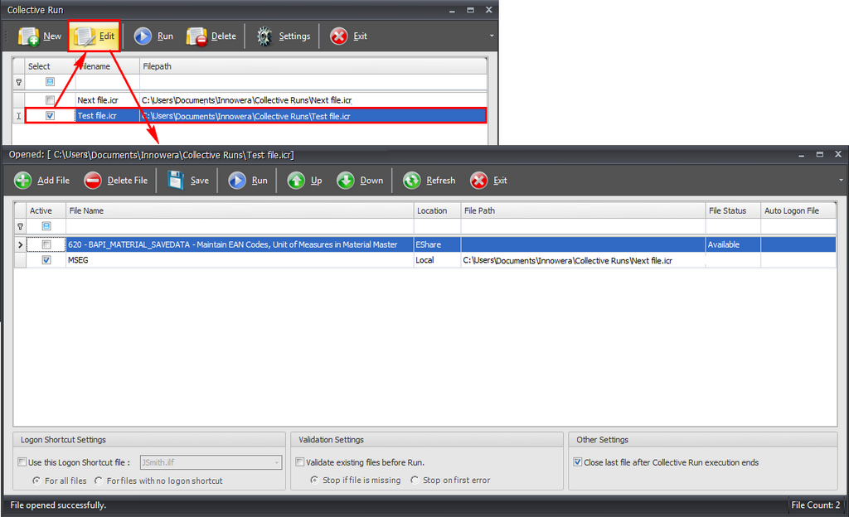The image size is (849, 517).
Task: Minimize the Collective Run window
Action: (452, 10)
